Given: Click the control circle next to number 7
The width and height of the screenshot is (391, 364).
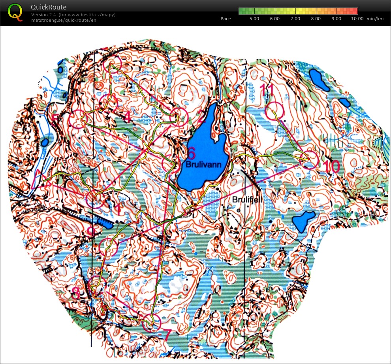Looking at the screenshot, I should [x=151, y=323].
